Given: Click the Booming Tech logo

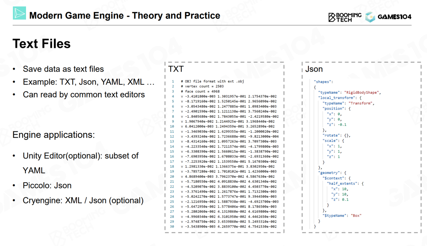Looking at the screenshot, I should 345,17.
